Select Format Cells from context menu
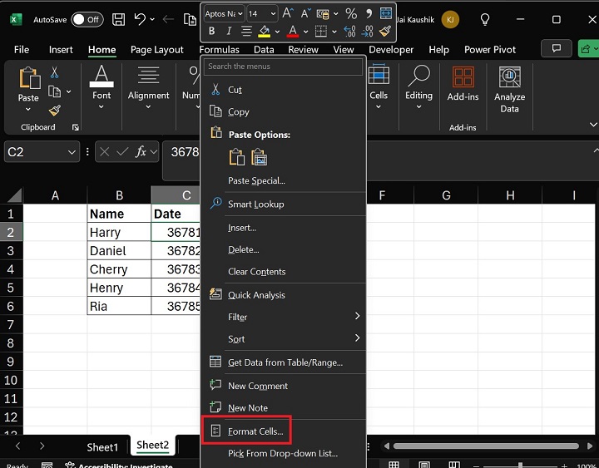The image size is (599, 468). 255,431
